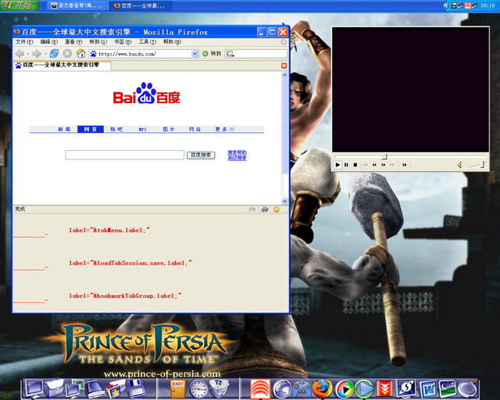Open the monitor dock icon
Screen dimensions: 500x400
click(34, 388)
